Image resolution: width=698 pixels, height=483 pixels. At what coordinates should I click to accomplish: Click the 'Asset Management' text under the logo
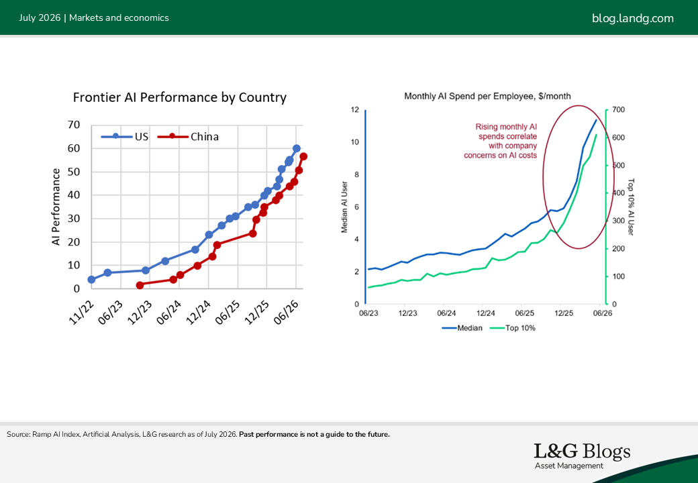(569, 466)
